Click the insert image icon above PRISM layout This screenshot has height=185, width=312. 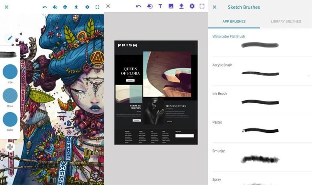(x=171, y=6)
